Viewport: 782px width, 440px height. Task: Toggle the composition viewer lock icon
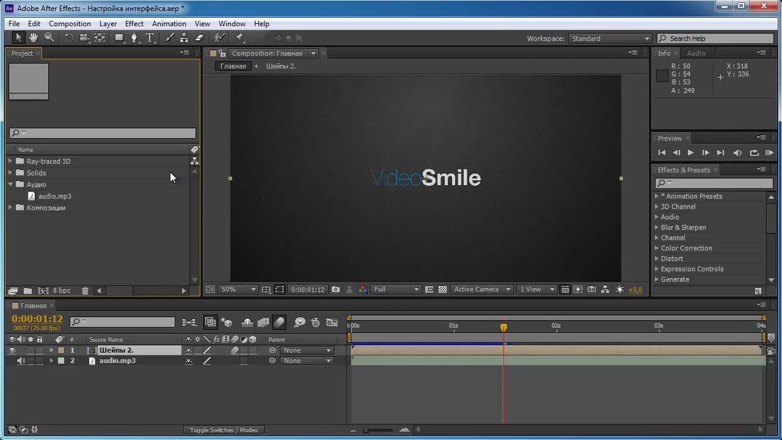coord(222,53)
